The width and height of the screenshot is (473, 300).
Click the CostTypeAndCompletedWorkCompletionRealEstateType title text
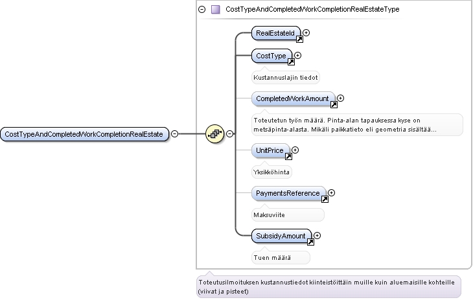coord(312,9)
